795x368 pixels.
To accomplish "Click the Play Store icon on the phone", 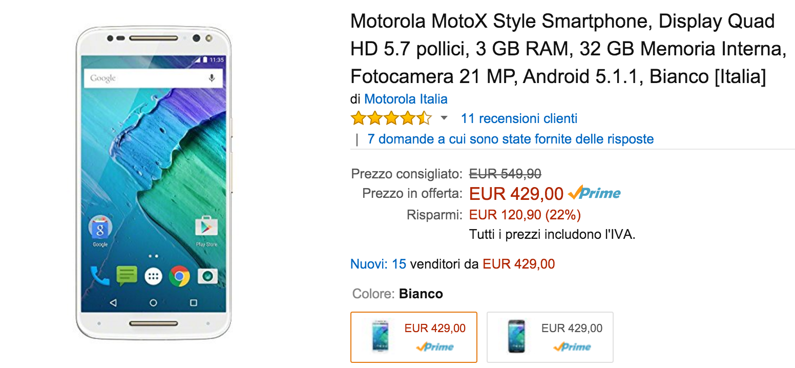I will tap(206, 228).
